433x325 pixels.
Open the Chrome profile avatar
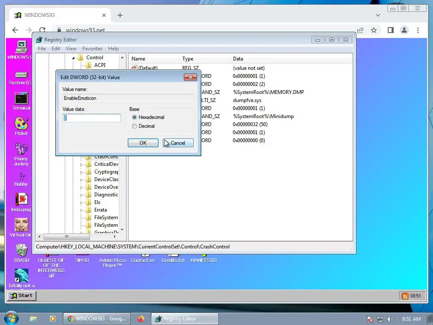pos(404,30)
